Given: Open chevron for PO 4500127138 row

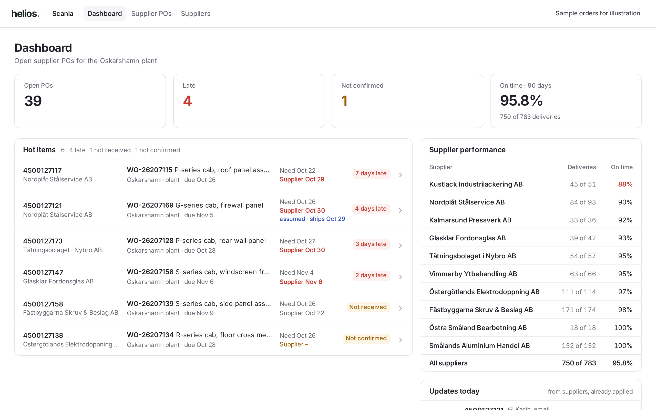Looking at the screenshot, I should tap(400, 340).
